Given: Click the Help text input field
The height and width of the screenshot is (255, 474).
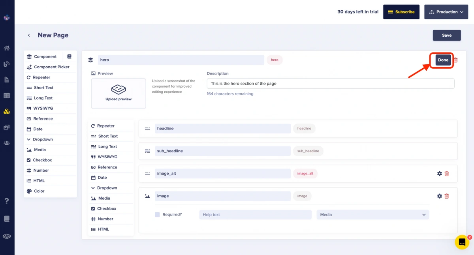Looking at the screenshot, I should click(x=255, y=215).
